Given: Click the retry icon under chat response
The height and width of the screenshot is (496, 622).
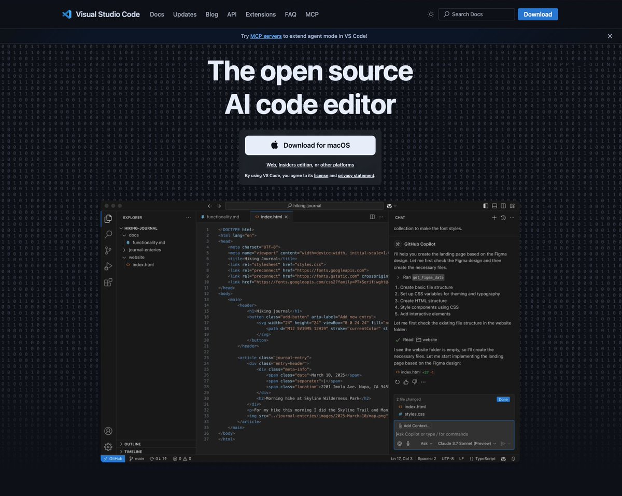Looking at the screenshot, I should click(398, 382).
